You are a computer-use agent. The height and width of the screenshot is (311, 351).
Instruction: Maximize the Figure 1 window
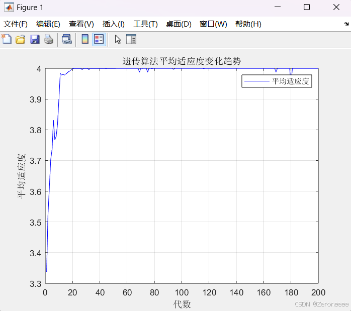tap(307, 7)
